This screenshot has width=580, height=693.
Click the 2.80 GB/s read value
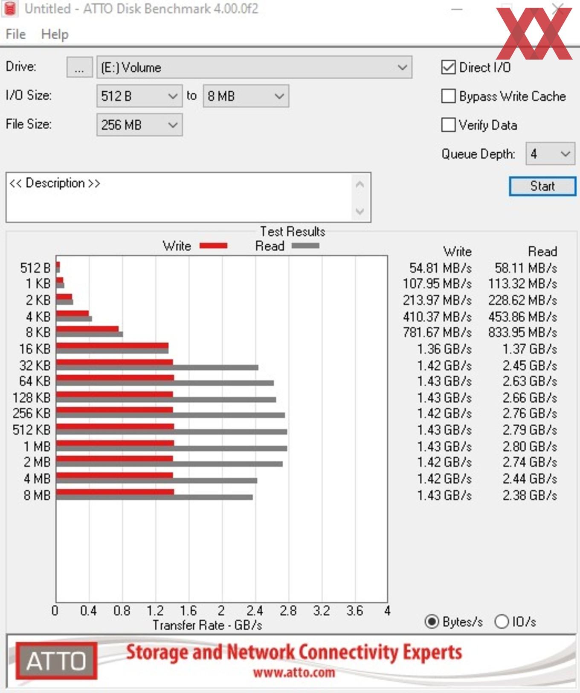tap(530, 447)
